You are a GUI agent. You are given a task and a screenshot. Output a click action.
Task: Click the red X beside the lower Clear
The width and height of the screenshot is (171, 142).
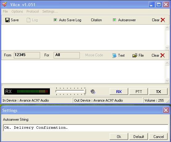tap(162, 55)
